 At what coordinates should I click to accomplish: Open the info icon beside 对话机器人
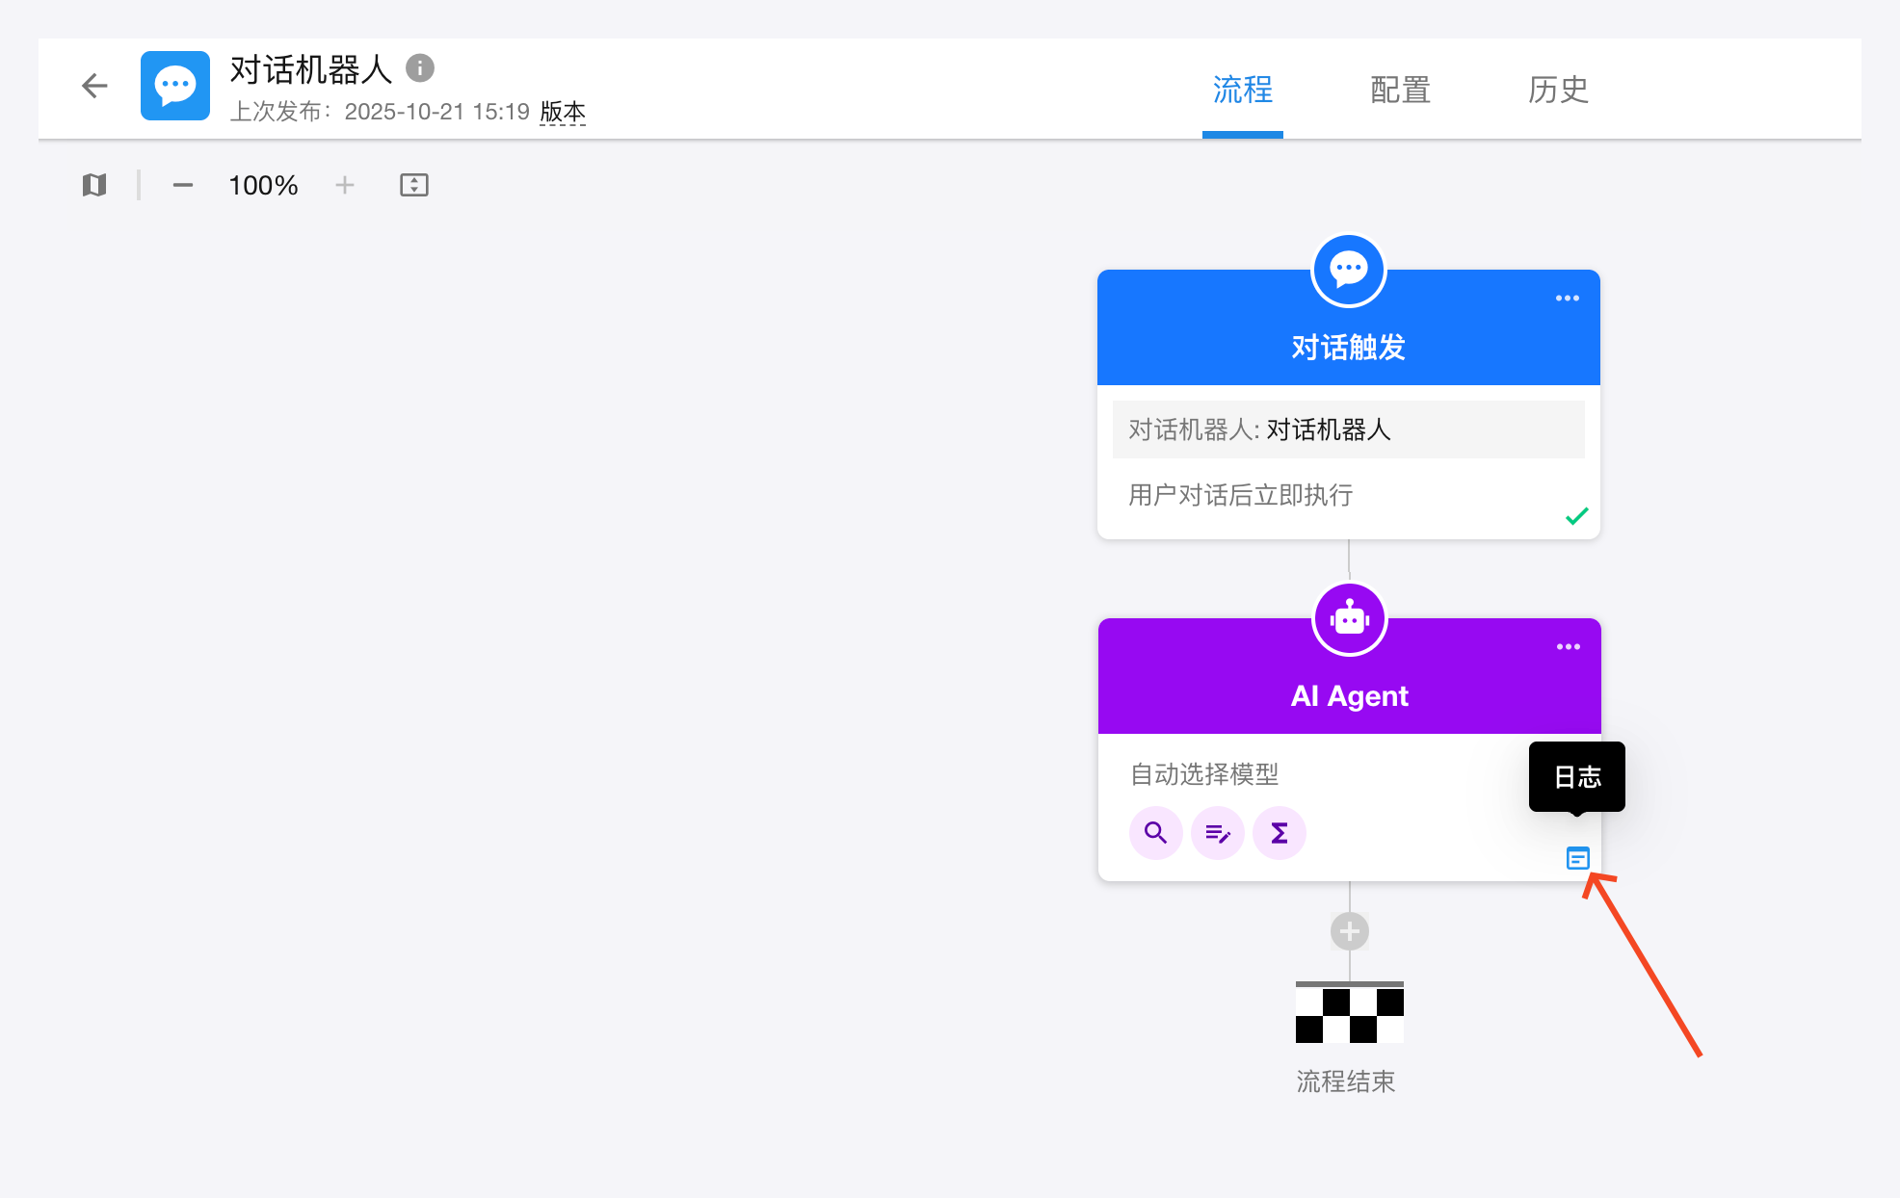pyautogui.click(x=419, y=67)
